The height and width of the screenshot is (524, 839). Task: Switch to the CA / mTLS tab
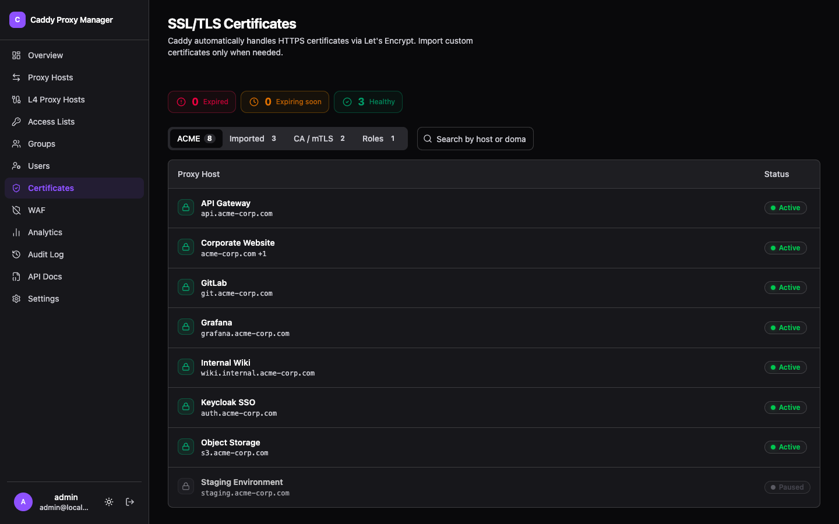[x=320, y=139]
